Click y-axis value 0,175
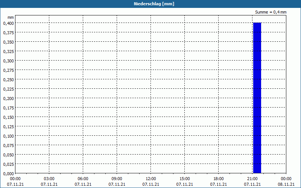The image size is (301, 188). [8, 108]
